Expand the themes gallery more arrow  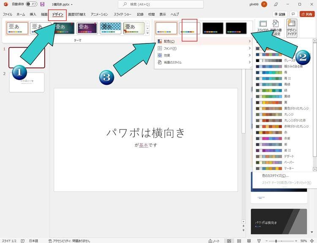(x=148, y=33)
